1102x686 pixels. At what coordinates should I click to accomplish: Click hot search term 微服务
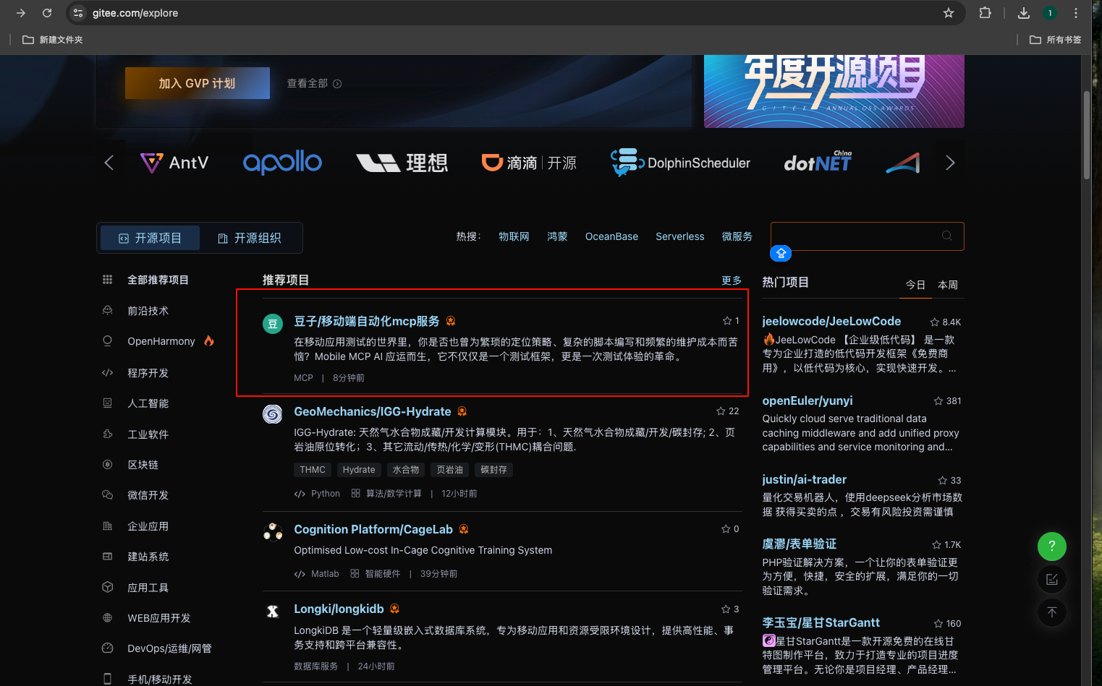[737, 236]
